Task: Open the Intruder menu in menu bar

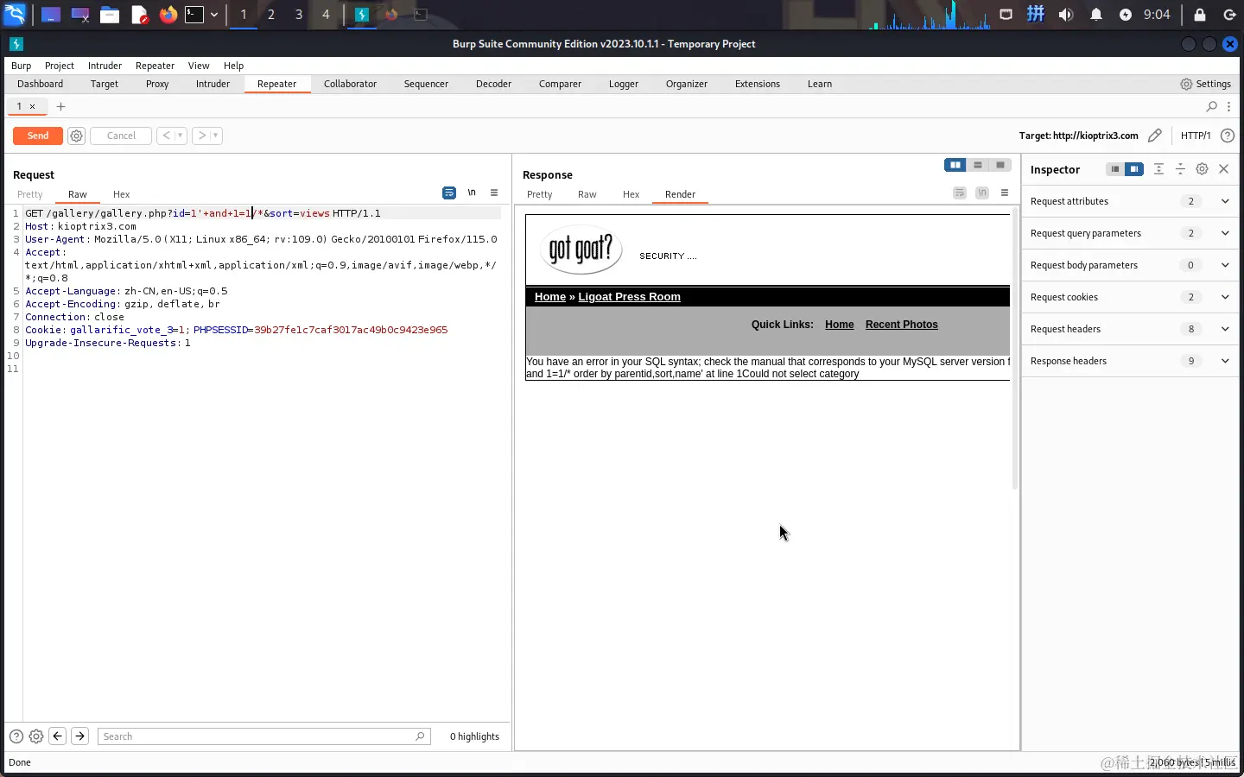Action: 105,66
